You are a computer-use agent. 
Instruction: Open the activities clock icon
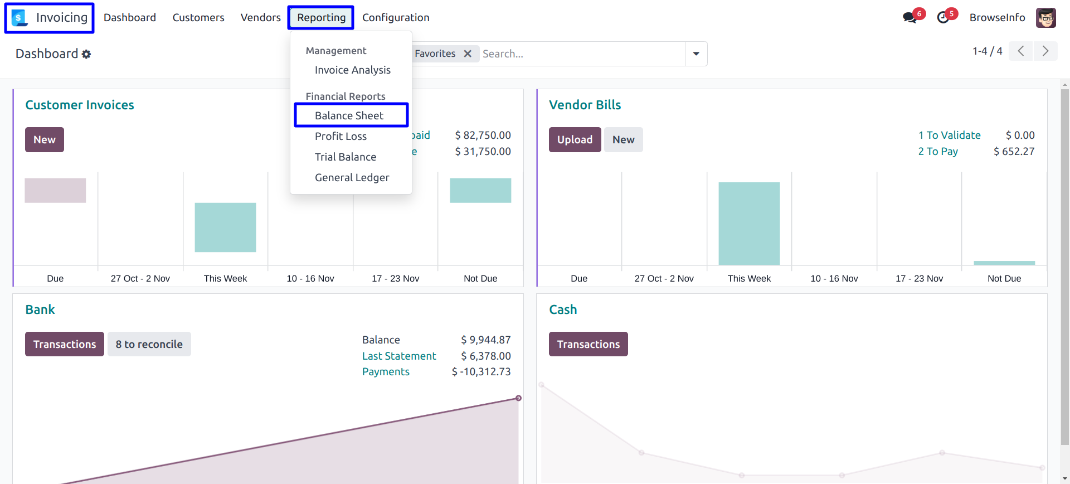943,17
